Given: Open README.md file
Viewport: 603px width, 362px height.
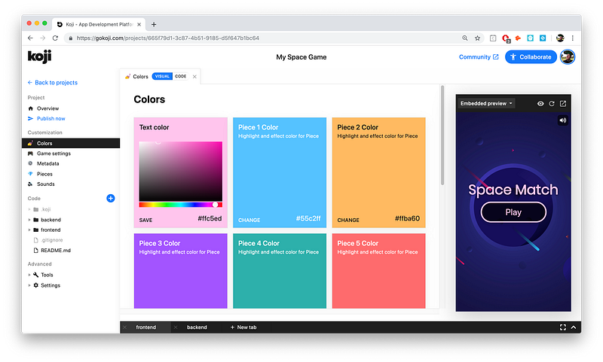Looking at the screenshot, I should (x=56, y=251).
